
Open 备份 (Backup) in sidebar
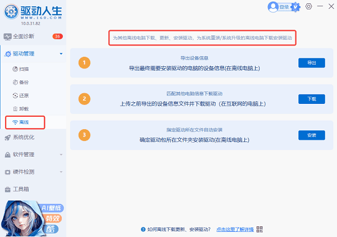pyautogui.click(x=25, y=82)
